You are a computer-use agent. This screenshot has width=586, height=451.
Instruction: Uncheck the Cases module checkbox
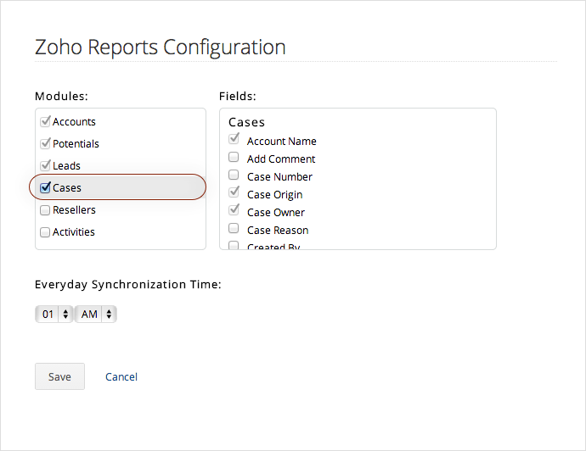pos(46,187)
